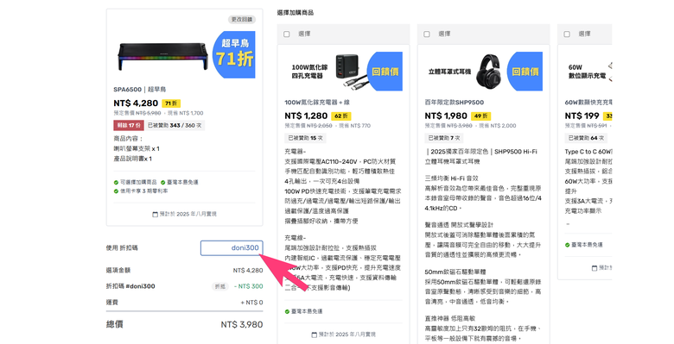Click the 已被贊助 343 / 360 次 label
This screenshot has width=674, height=344.
[175, 125]
